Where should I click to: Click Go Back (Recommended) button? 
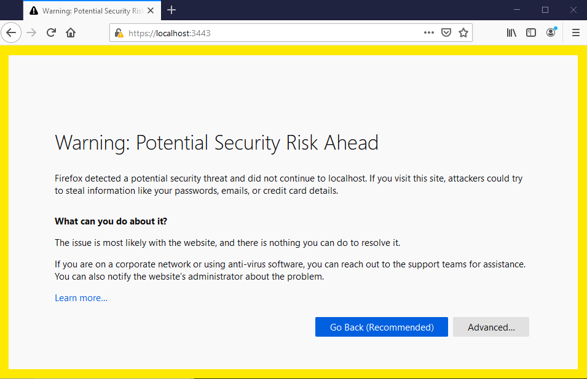382,327
